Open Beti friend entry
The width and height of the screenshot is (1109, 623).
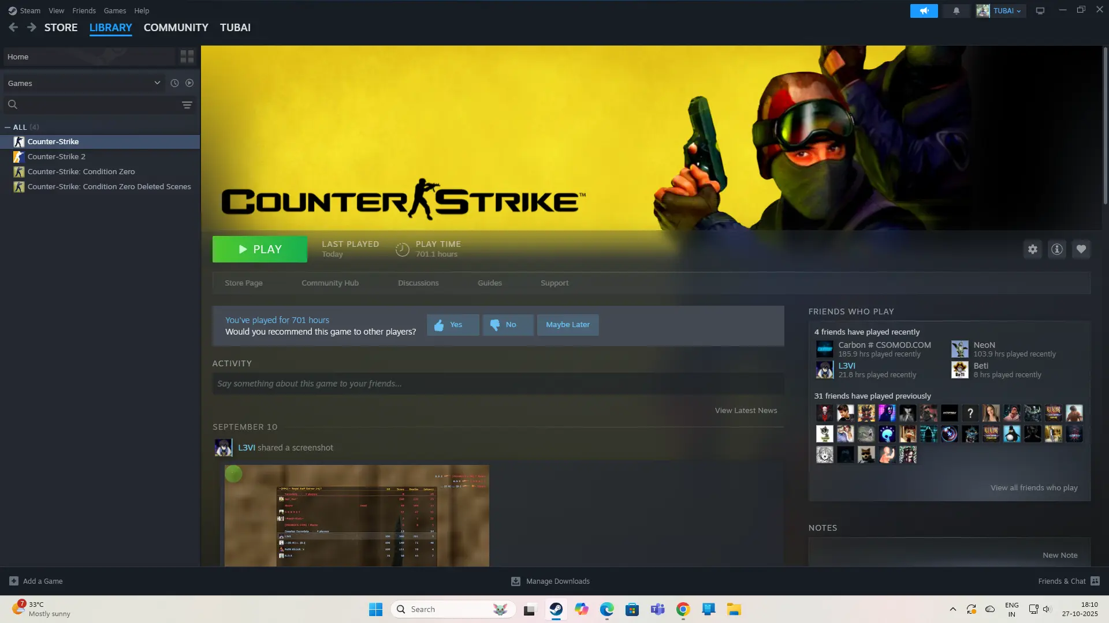click(x=996, y=370)
